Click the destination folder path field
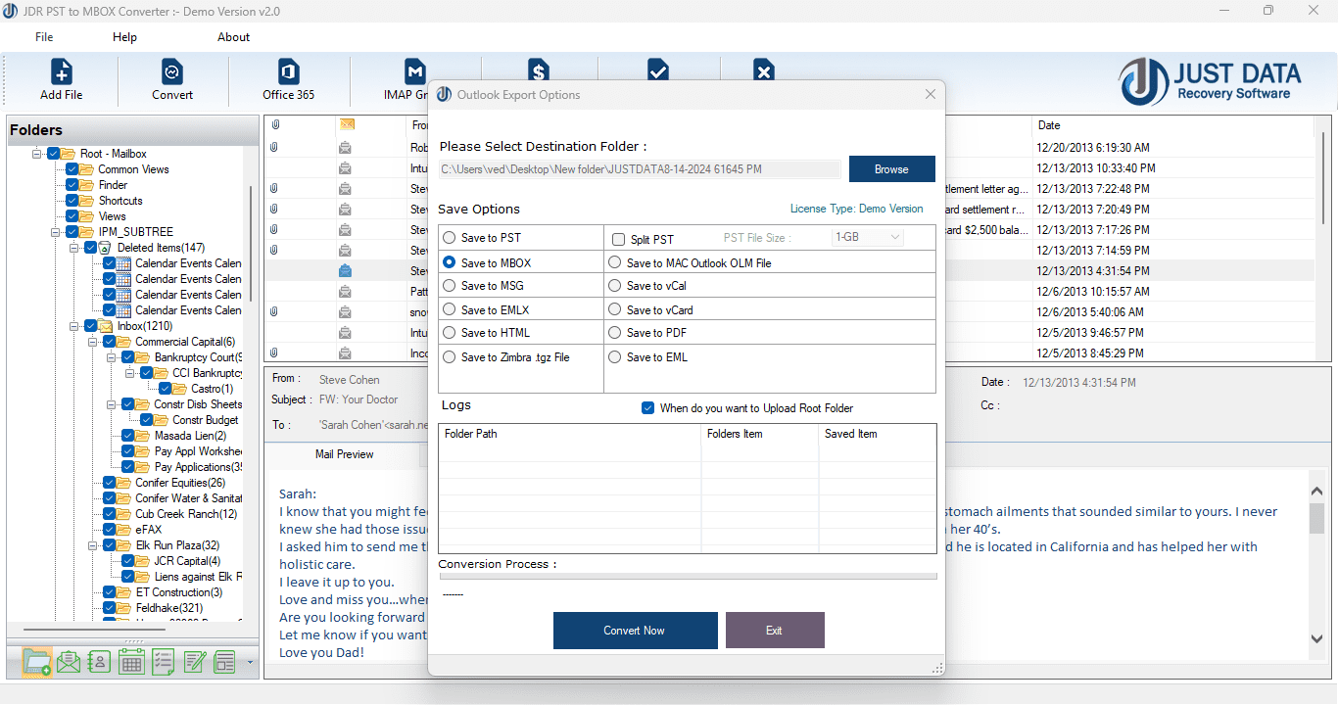Viewport: 1338px width, 705px height. point(639,169)
